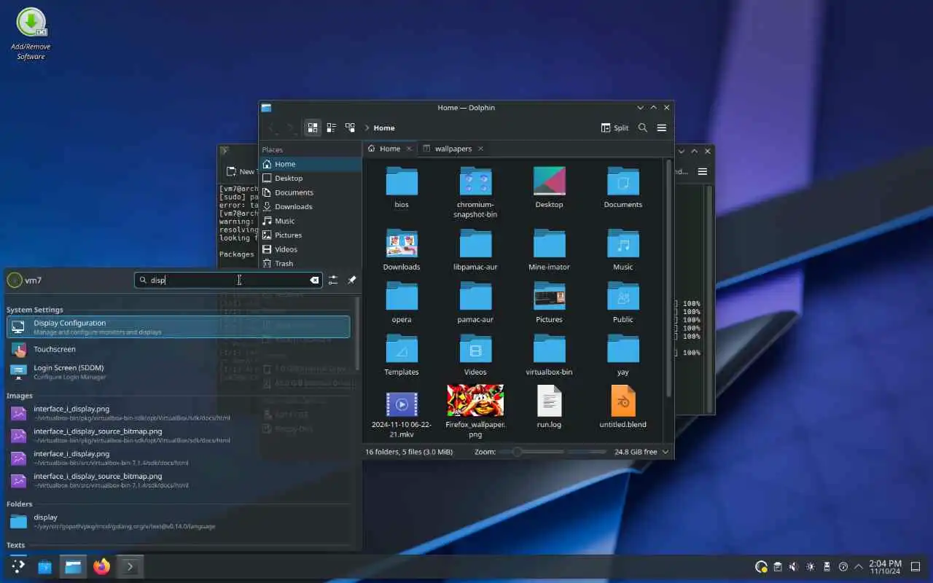933x583 pixels.
Task: Open Login Screen (SDDM) result
Action: click(179, 372)
